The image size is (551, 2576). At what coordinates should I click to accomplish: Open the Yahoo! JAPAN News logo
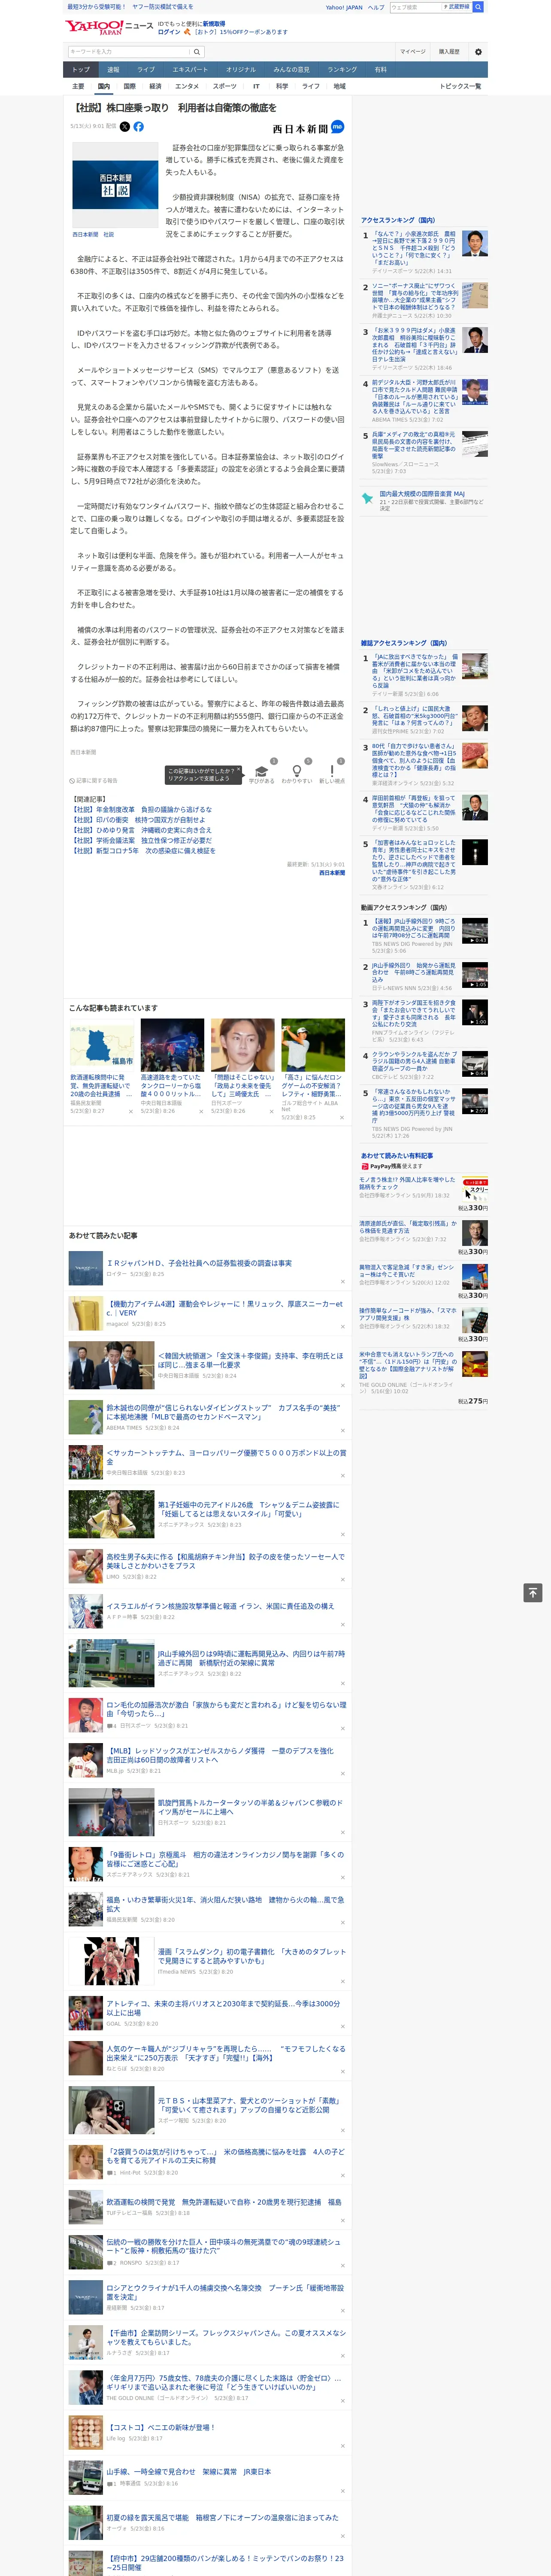click(109, 27)
